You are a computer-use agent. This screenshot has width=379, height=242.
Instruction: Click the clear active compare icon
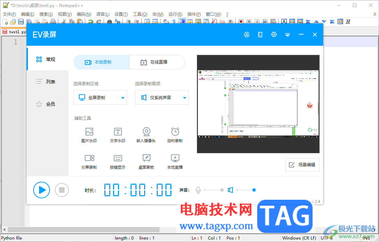[x=300, y=22]
